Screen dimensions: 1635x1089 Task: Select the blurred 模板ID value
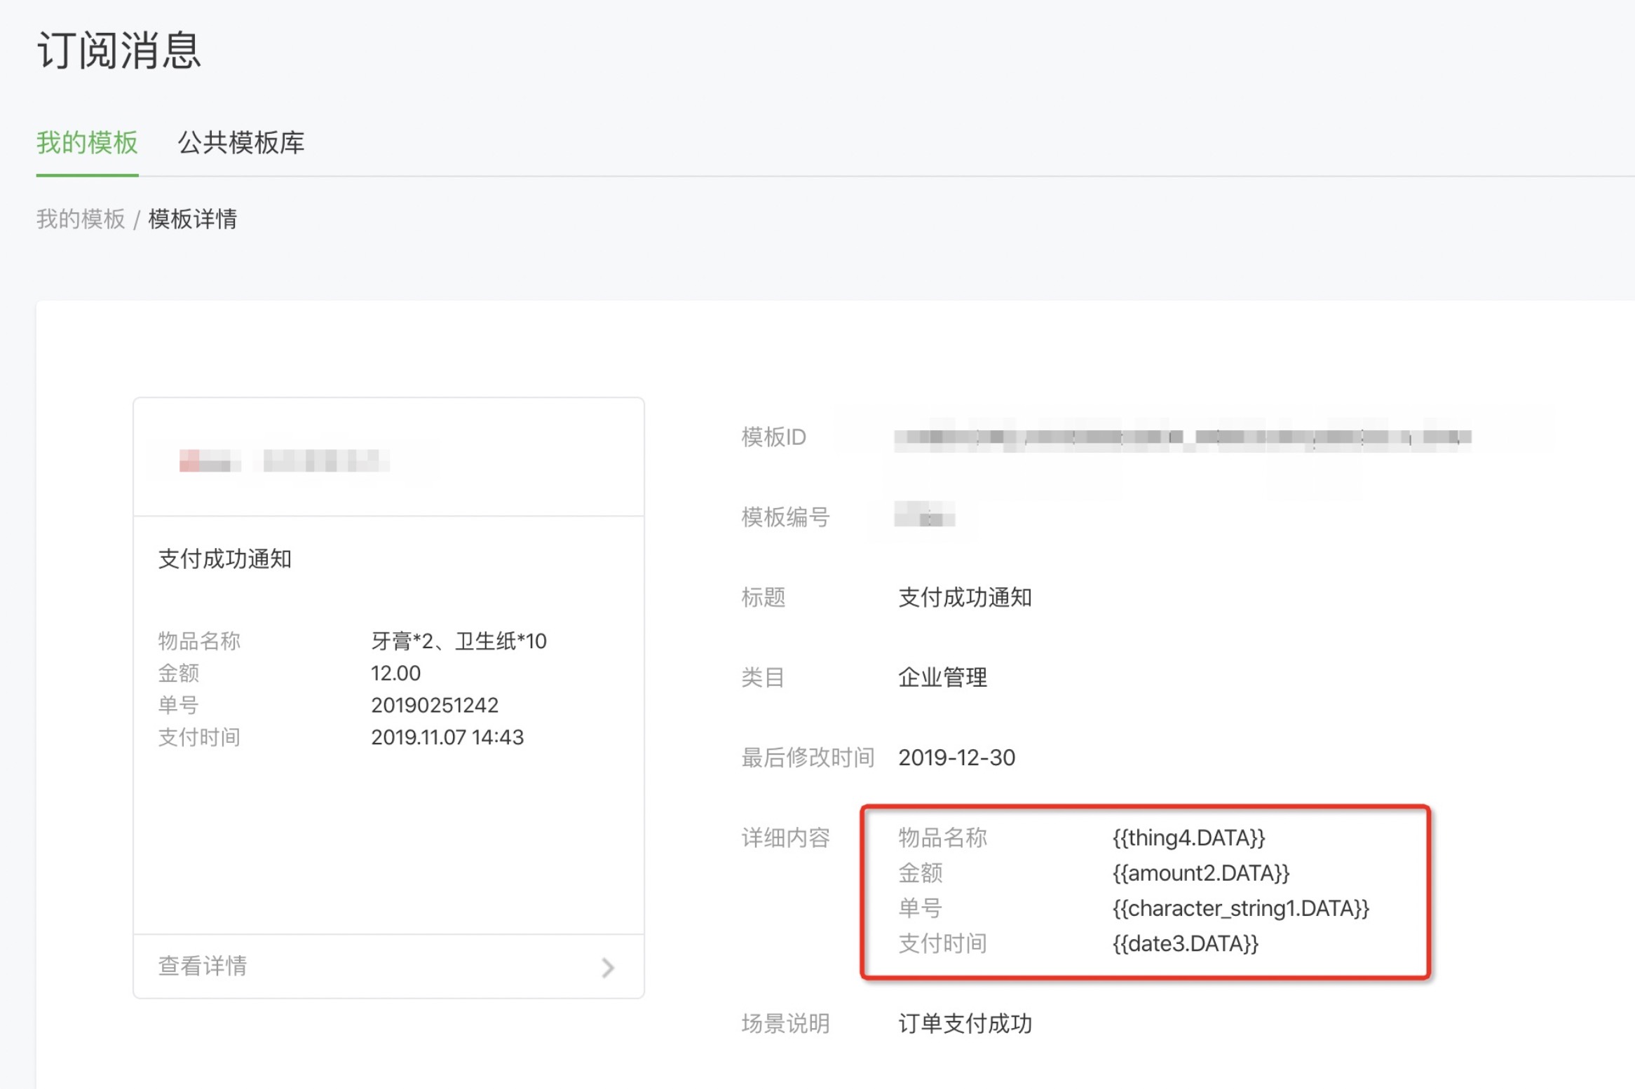click(x=1182, y=438)
